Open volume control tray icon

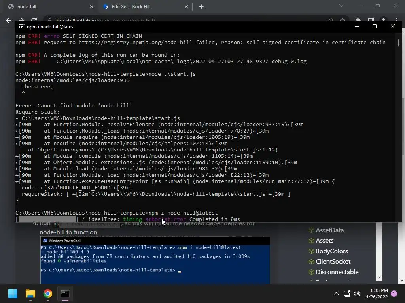[357, 294]
